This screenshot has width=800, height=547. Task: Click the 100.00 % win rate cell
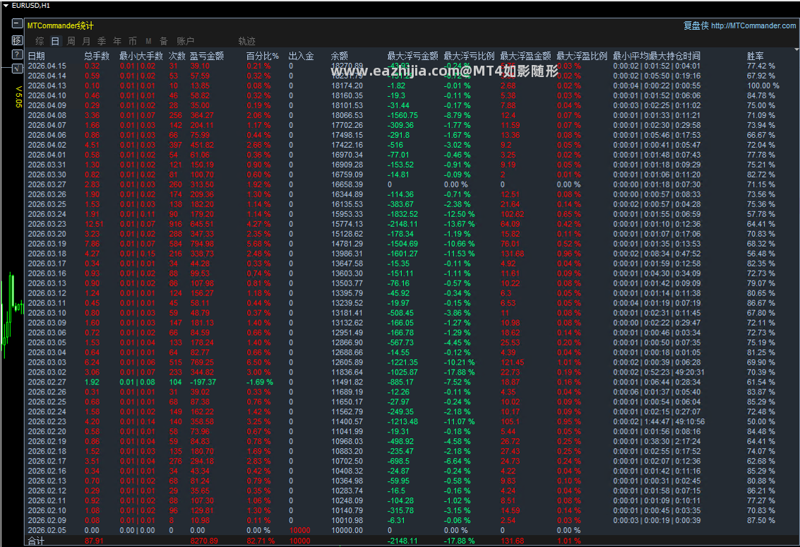click(x=763, y=86)
